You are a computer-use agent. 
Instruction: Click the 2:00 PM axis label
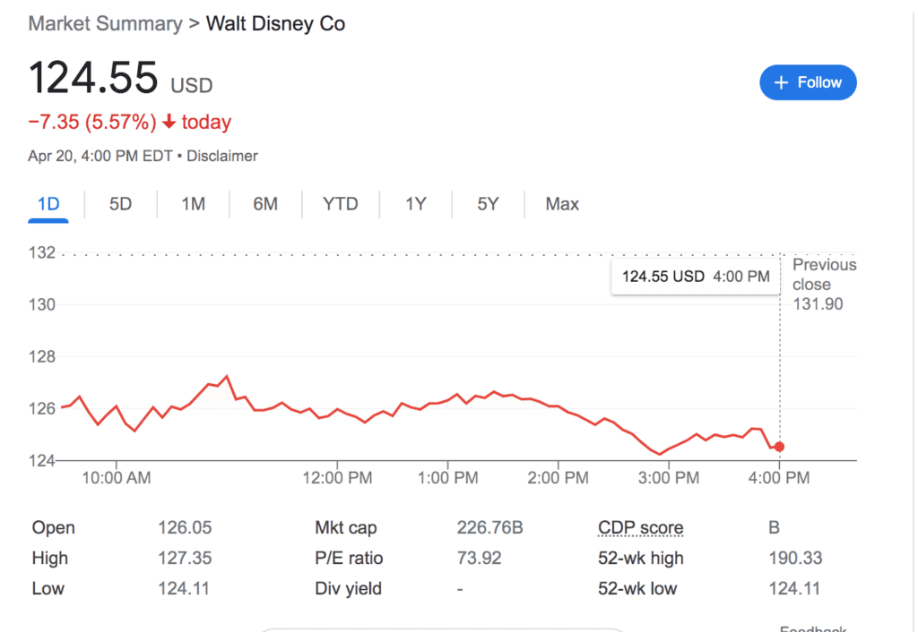click(558, 478)
